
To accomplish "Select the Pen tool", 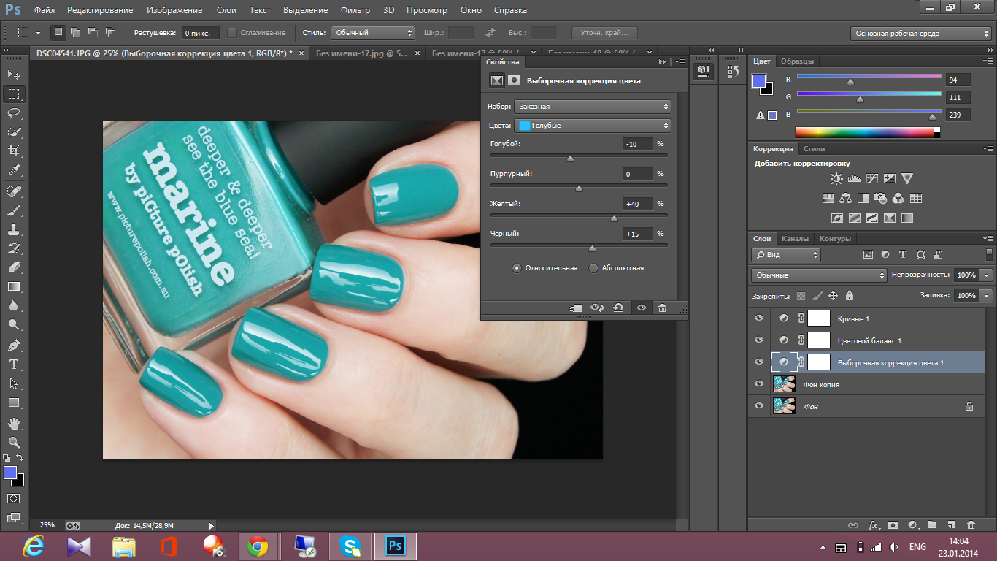I will pyautogui.click(x=14, y=345).
